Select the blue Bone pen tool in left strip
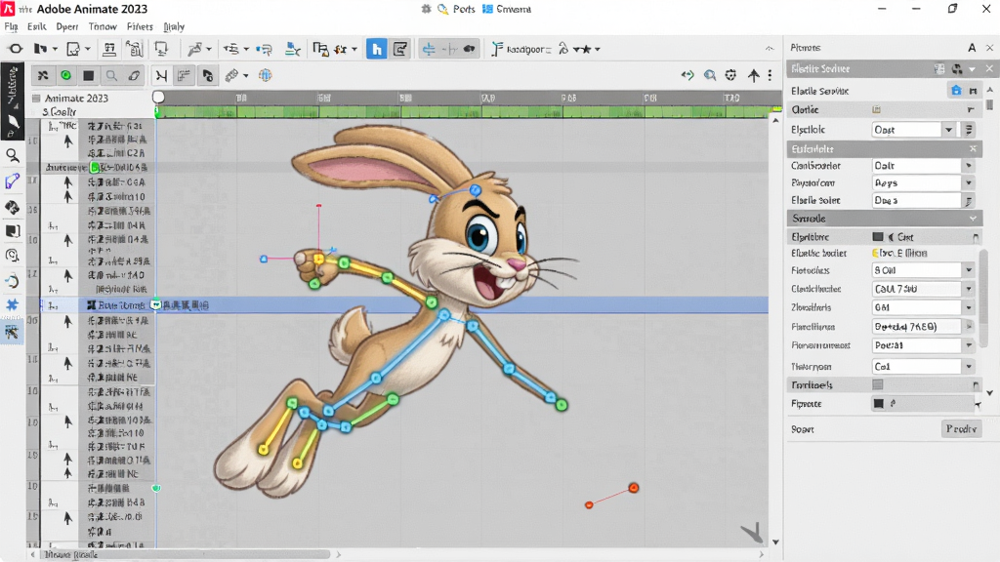The image size is (1000, 562). tap(12, 181)
